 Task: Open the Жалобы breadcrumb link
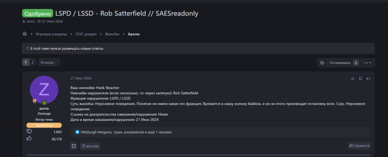point(112,34)
